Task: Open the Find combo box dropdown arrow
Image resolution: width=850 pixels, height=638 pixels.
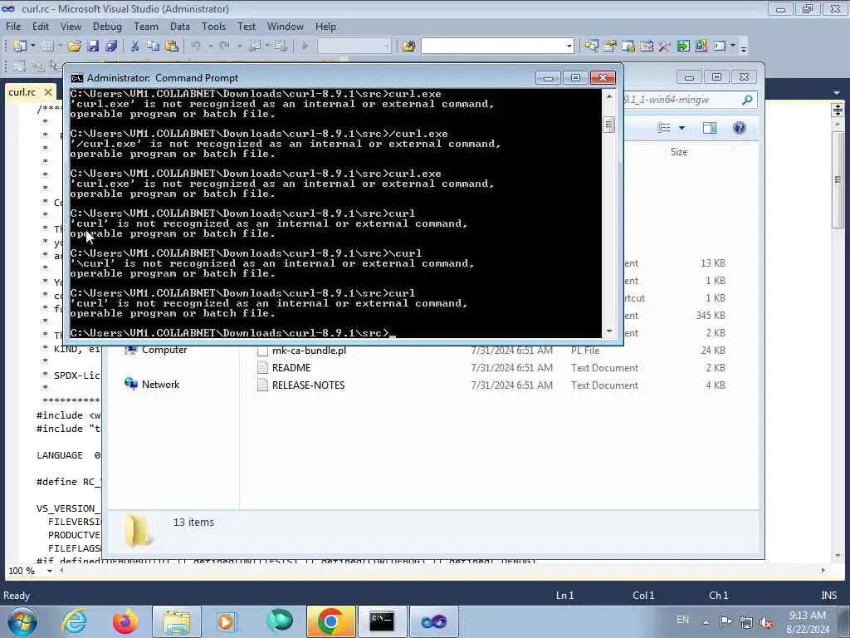Action: [x=569, y=47]
